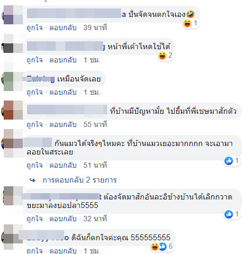Click ตอบกลับ under the 55 นาที comment
Image resolution: width=251 pixels, height=254 pixels.
pyautogui.click(x=63, y=124)
